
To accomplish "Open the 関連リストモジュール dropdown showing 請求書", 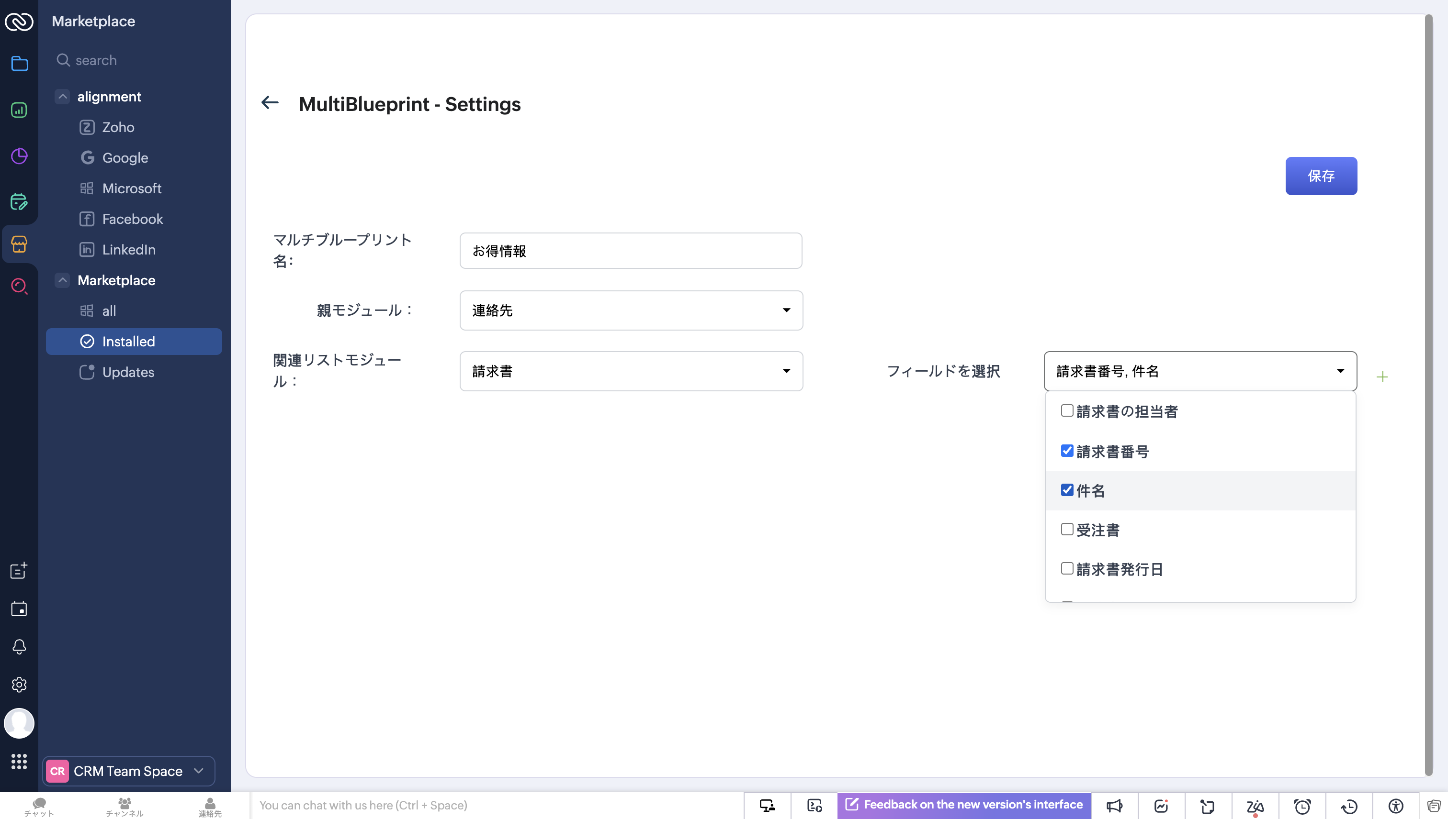I will (x=631, y=371).
